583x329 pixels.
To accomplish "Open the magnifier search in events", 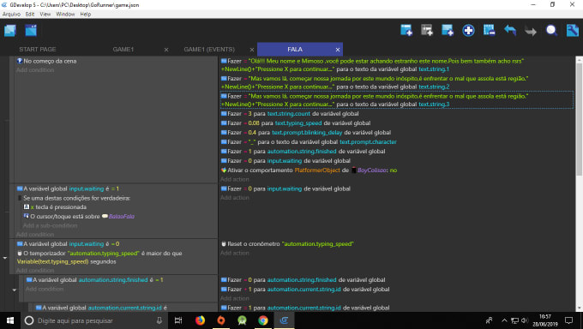I will (x=551, y=30).
